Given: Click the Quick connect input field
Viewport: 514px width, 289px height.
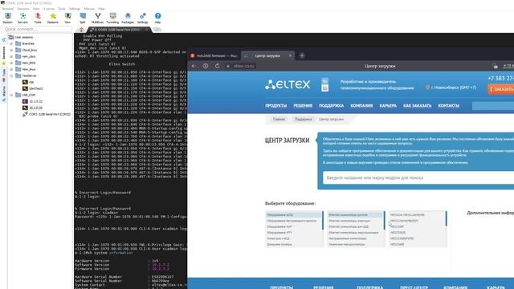Looking at the screenshot, I should [36, 29].
